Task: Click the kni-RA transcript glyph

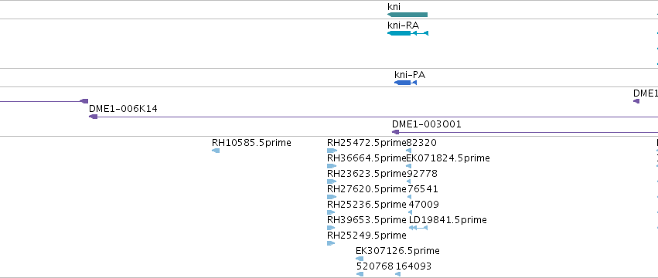Action: (408, 33)
